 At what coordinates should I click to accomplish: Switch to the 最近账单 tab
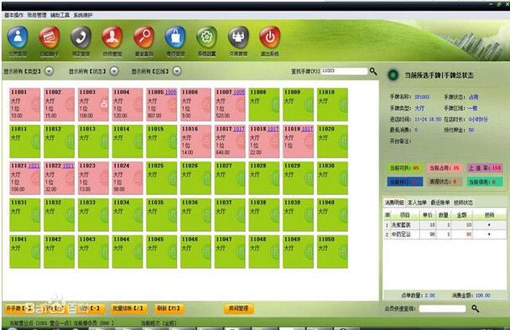[x=440, y=203]
